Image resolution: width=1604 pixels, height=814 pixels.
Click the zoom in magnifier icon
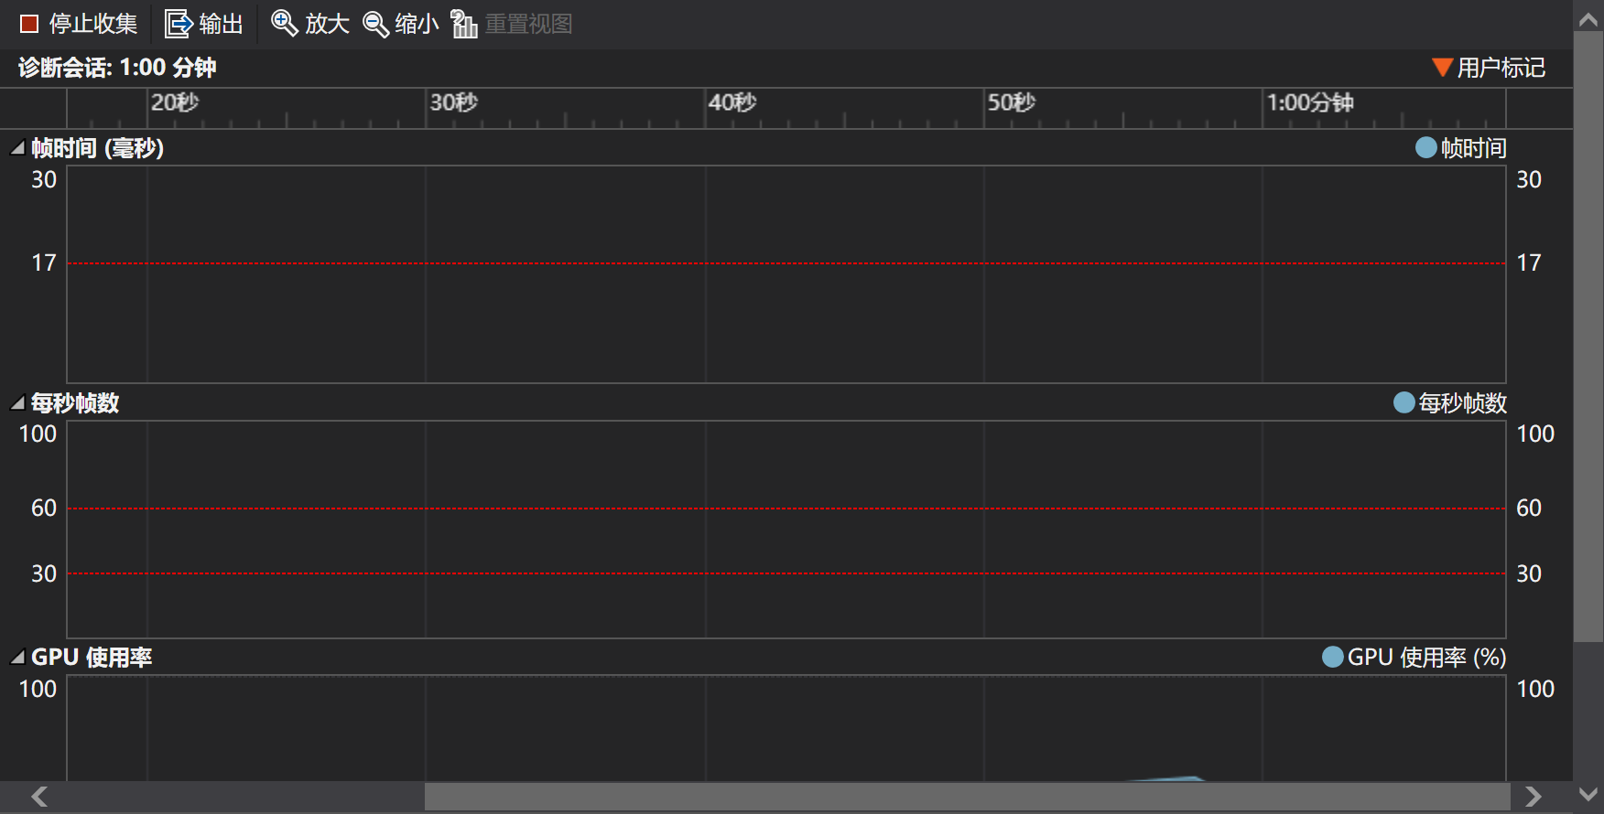coord(285,24)
